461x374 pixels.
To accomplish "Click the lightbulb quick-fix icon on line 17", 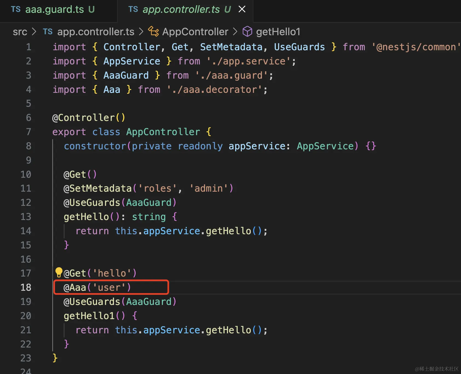I will (59, 272).
